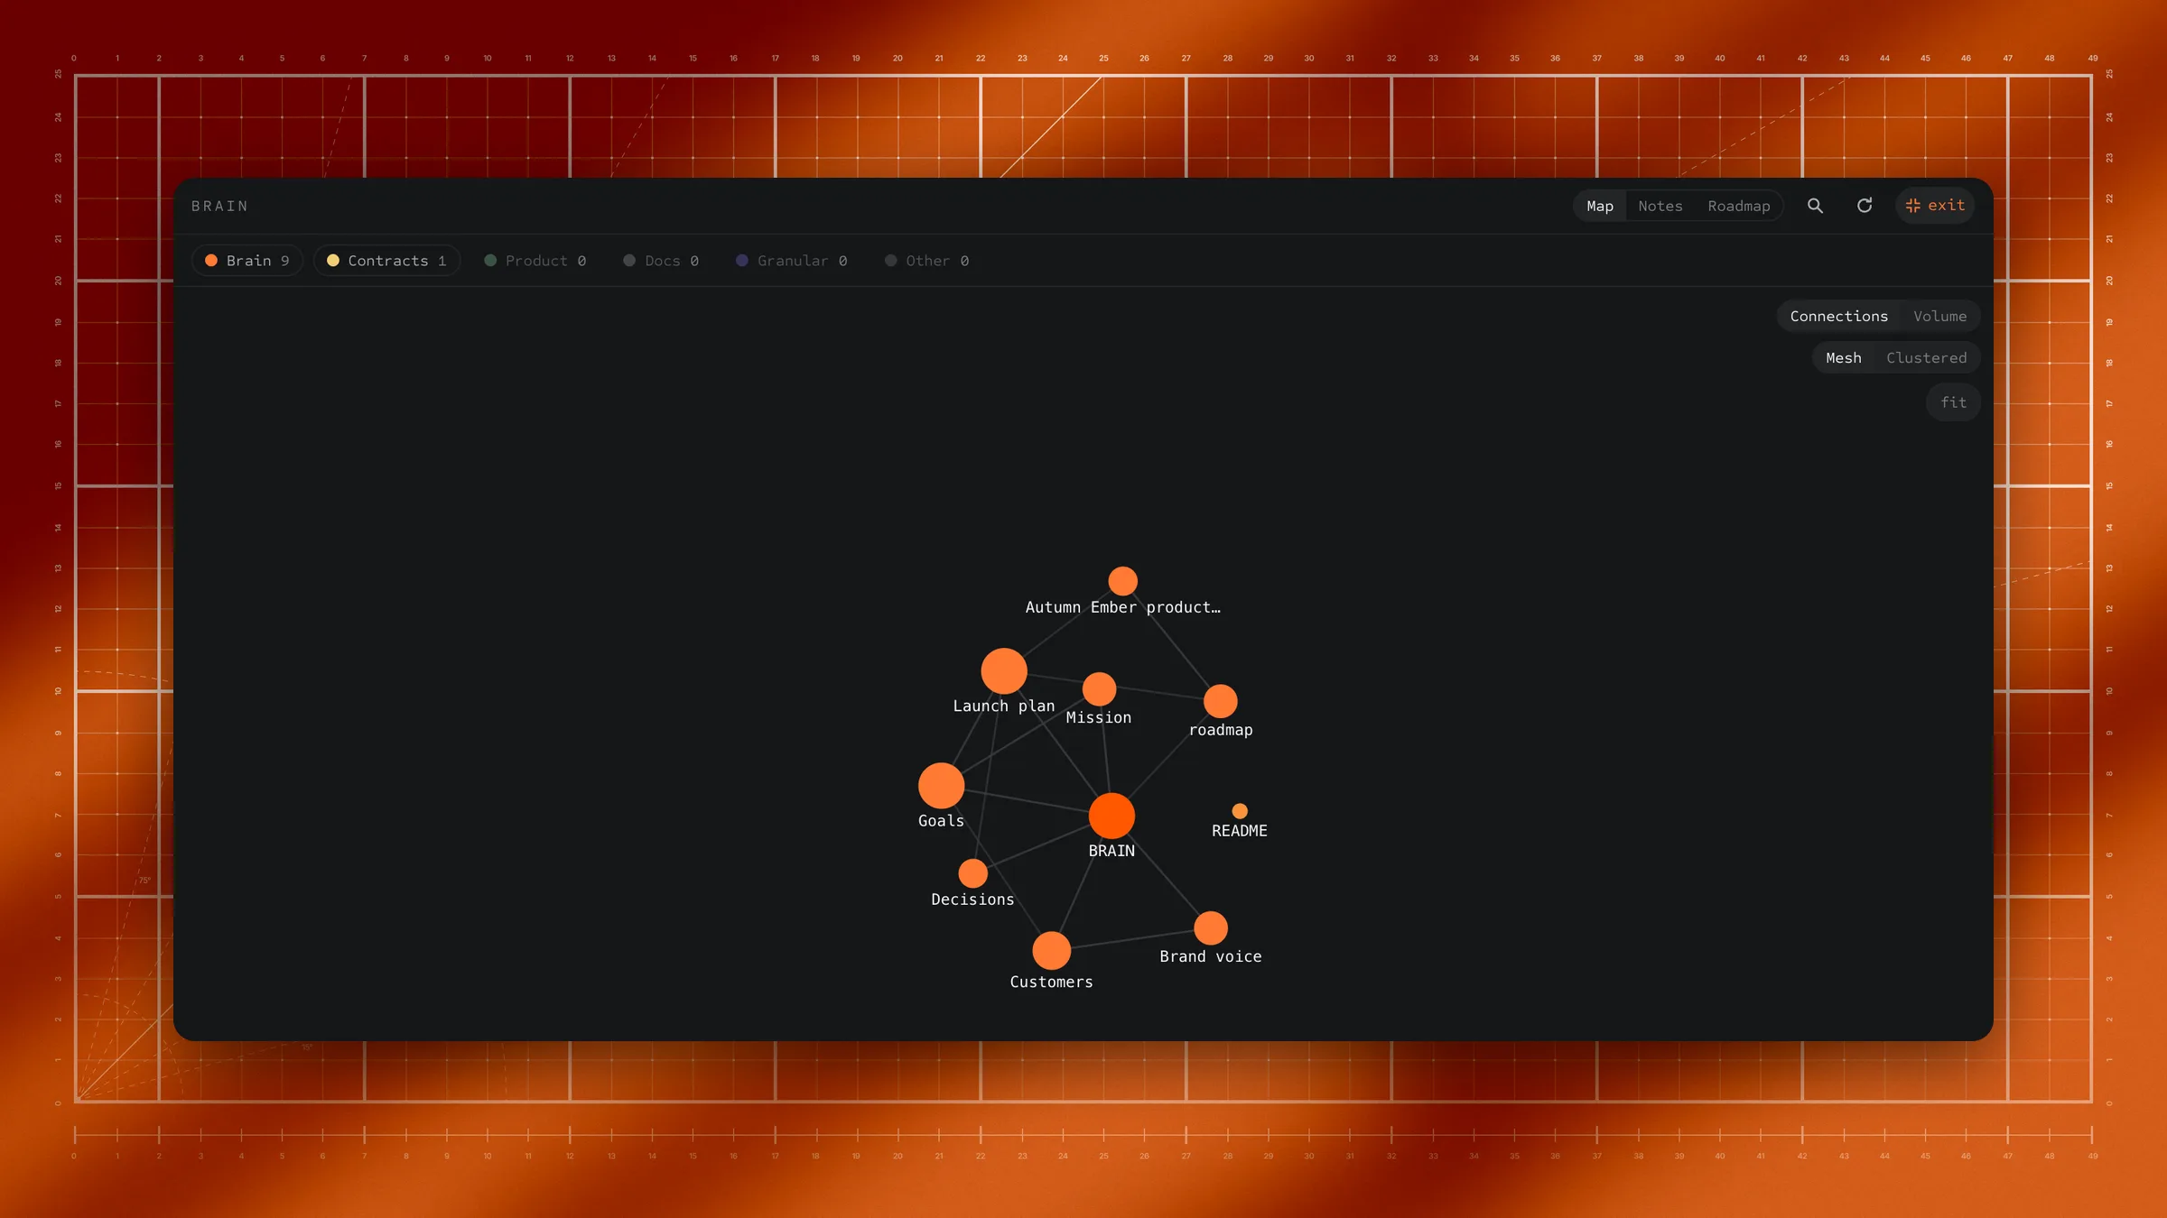Switch to the Map tab
Screen dimensions: 2167x1218
pos(1600,206)
